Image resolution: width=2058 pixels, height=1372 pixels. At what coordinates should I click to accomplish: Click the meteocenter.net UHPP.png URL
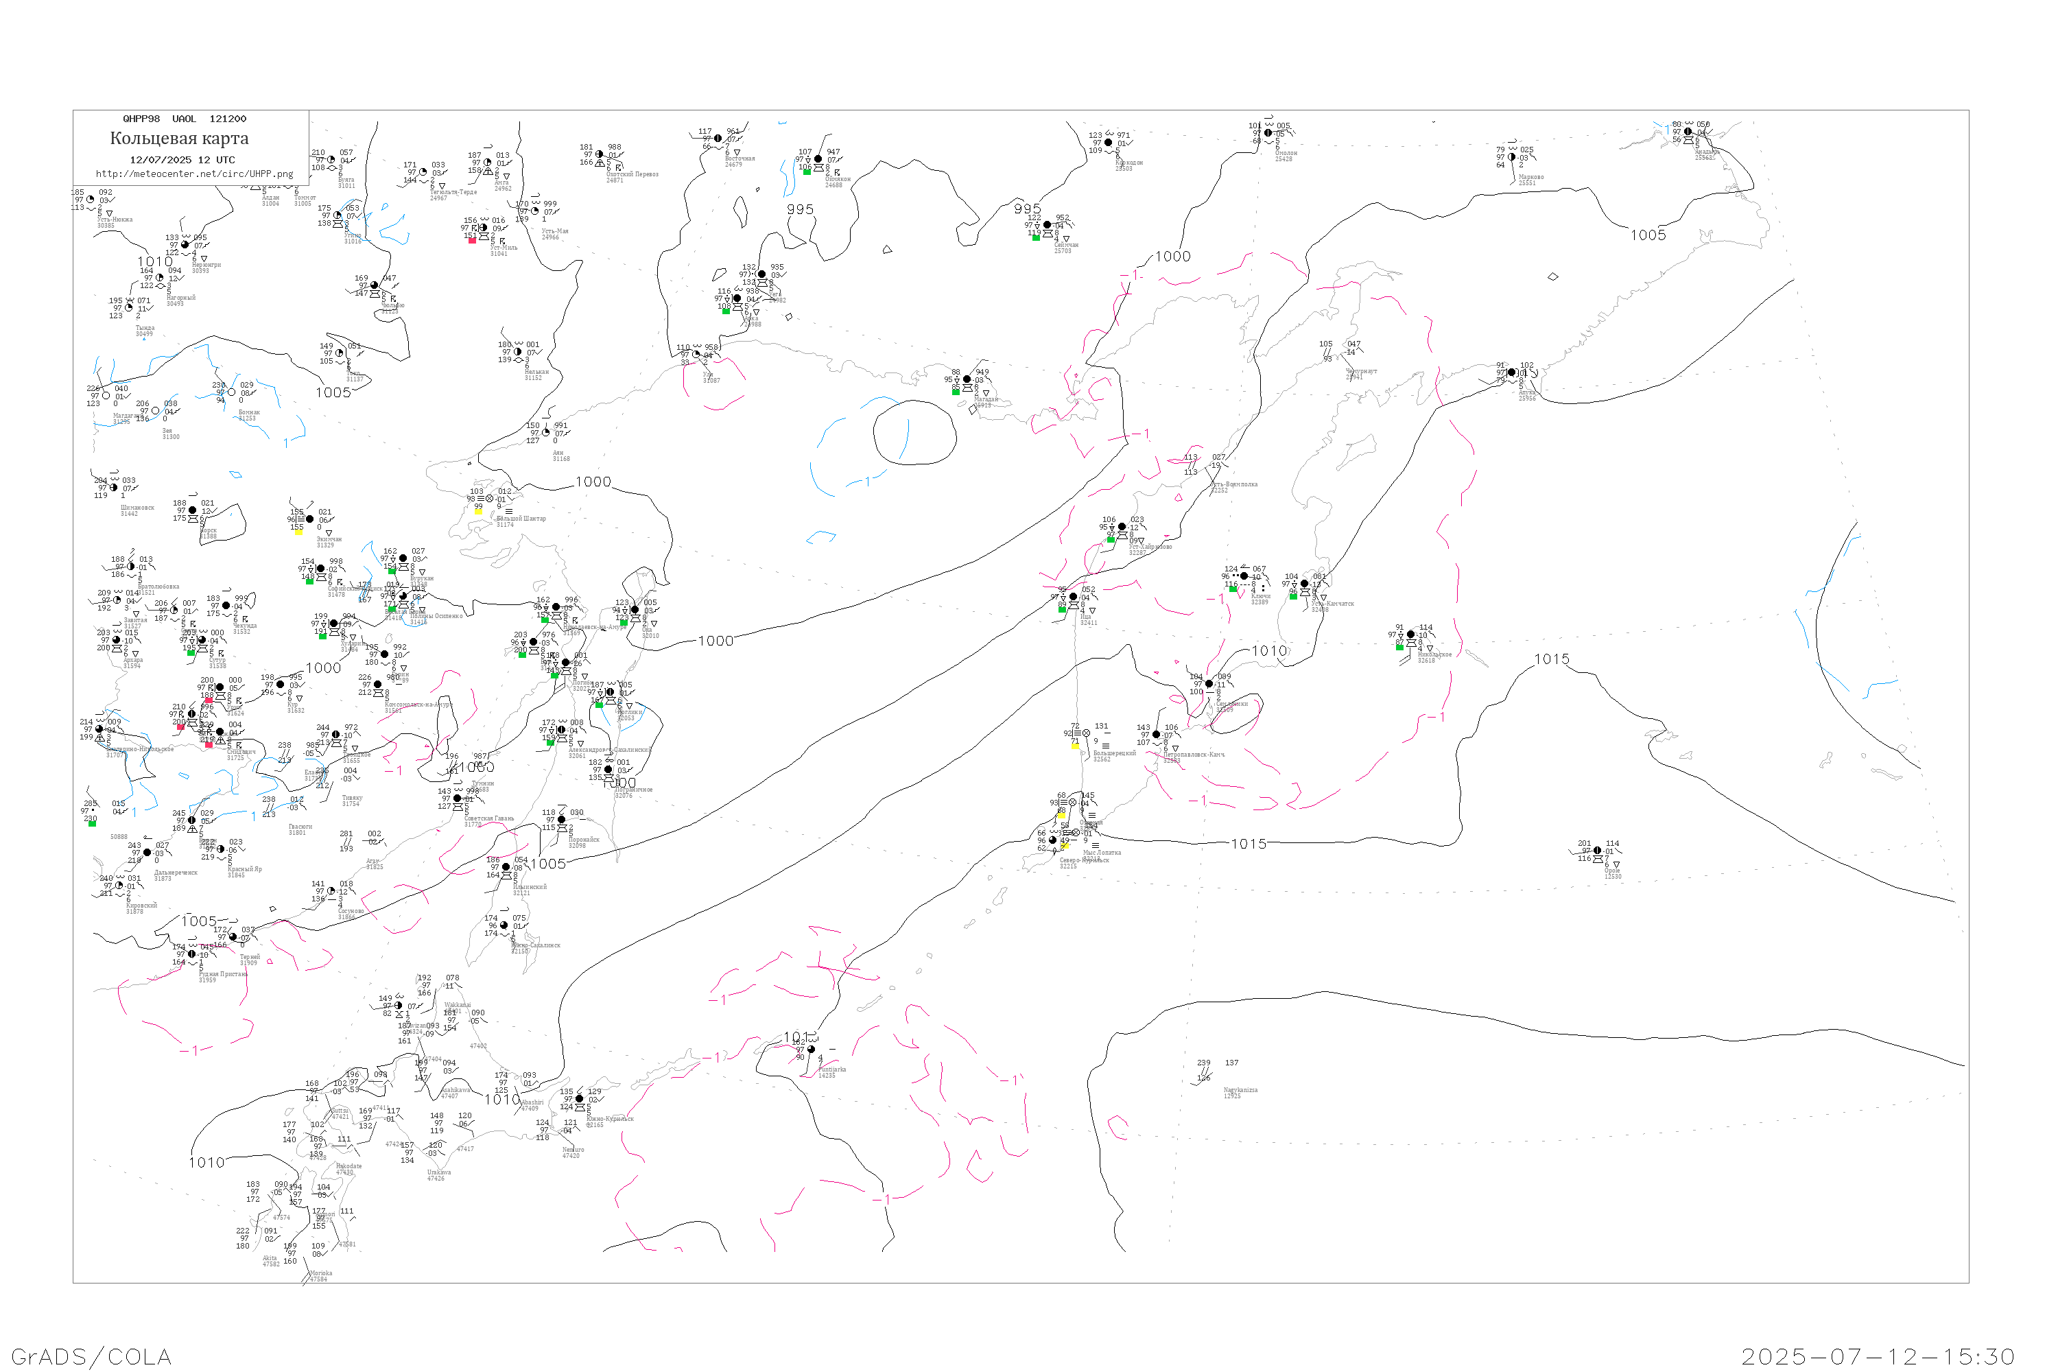point(194,174)
